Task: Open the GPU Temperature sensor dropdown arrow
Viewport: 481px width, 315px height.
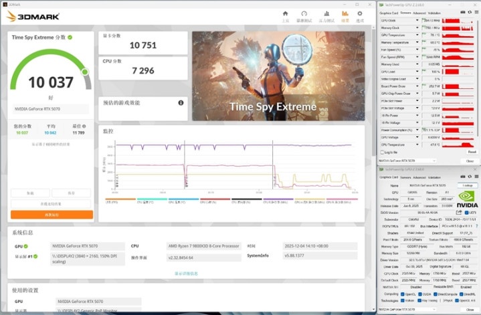Action: pyautogui.click(x=417, y=34)
